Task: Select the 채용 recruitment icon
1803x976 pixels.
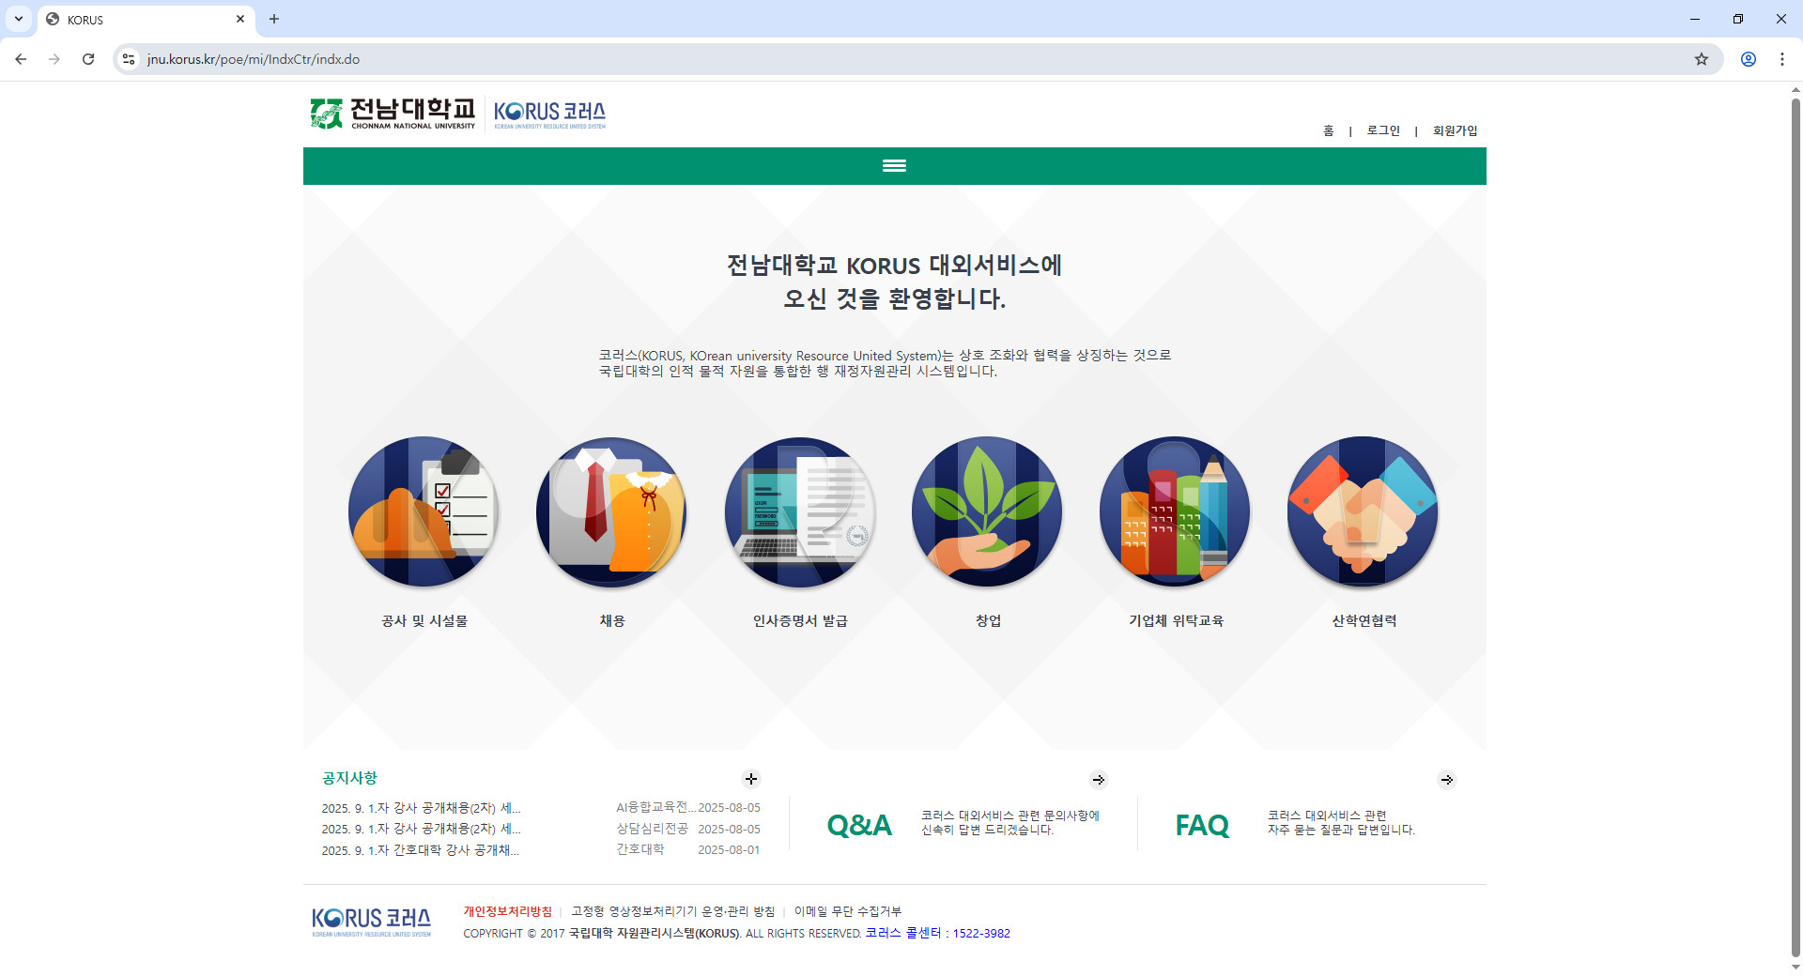Action: [x=610, y=512]
